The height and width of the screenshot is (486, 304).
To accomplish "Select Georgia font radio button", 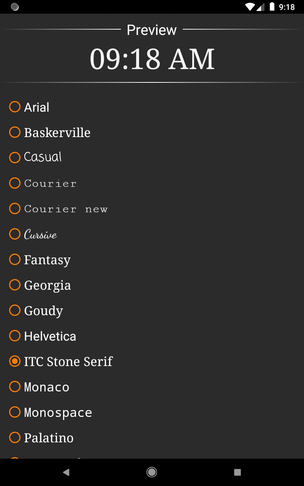I will (15, 285).
